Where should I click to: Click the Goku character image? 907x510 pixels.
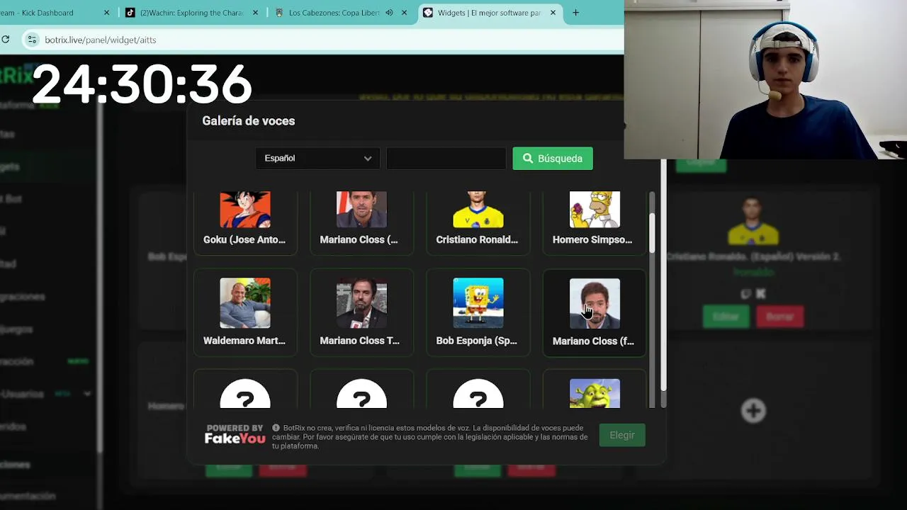(x=245, y=209)
